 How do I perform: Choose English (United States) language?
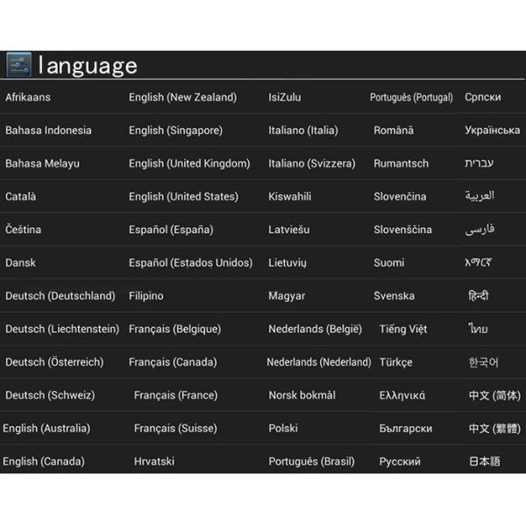[x=183, y=196]
